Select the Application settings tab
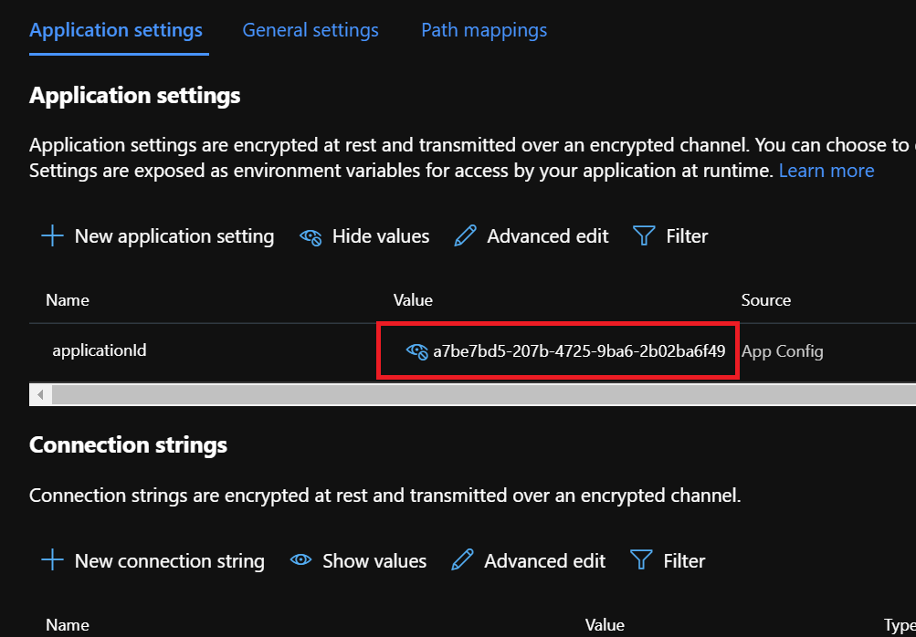 click(116, 30)
